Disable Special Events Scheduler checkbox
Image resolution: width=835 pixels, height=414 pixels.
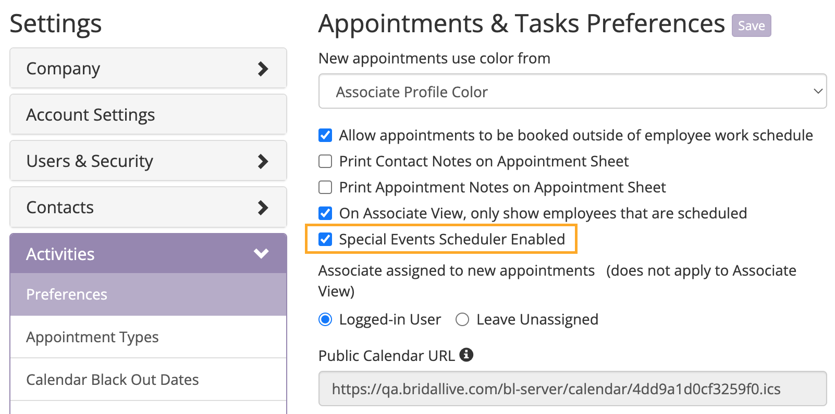[x=325, y=239]
